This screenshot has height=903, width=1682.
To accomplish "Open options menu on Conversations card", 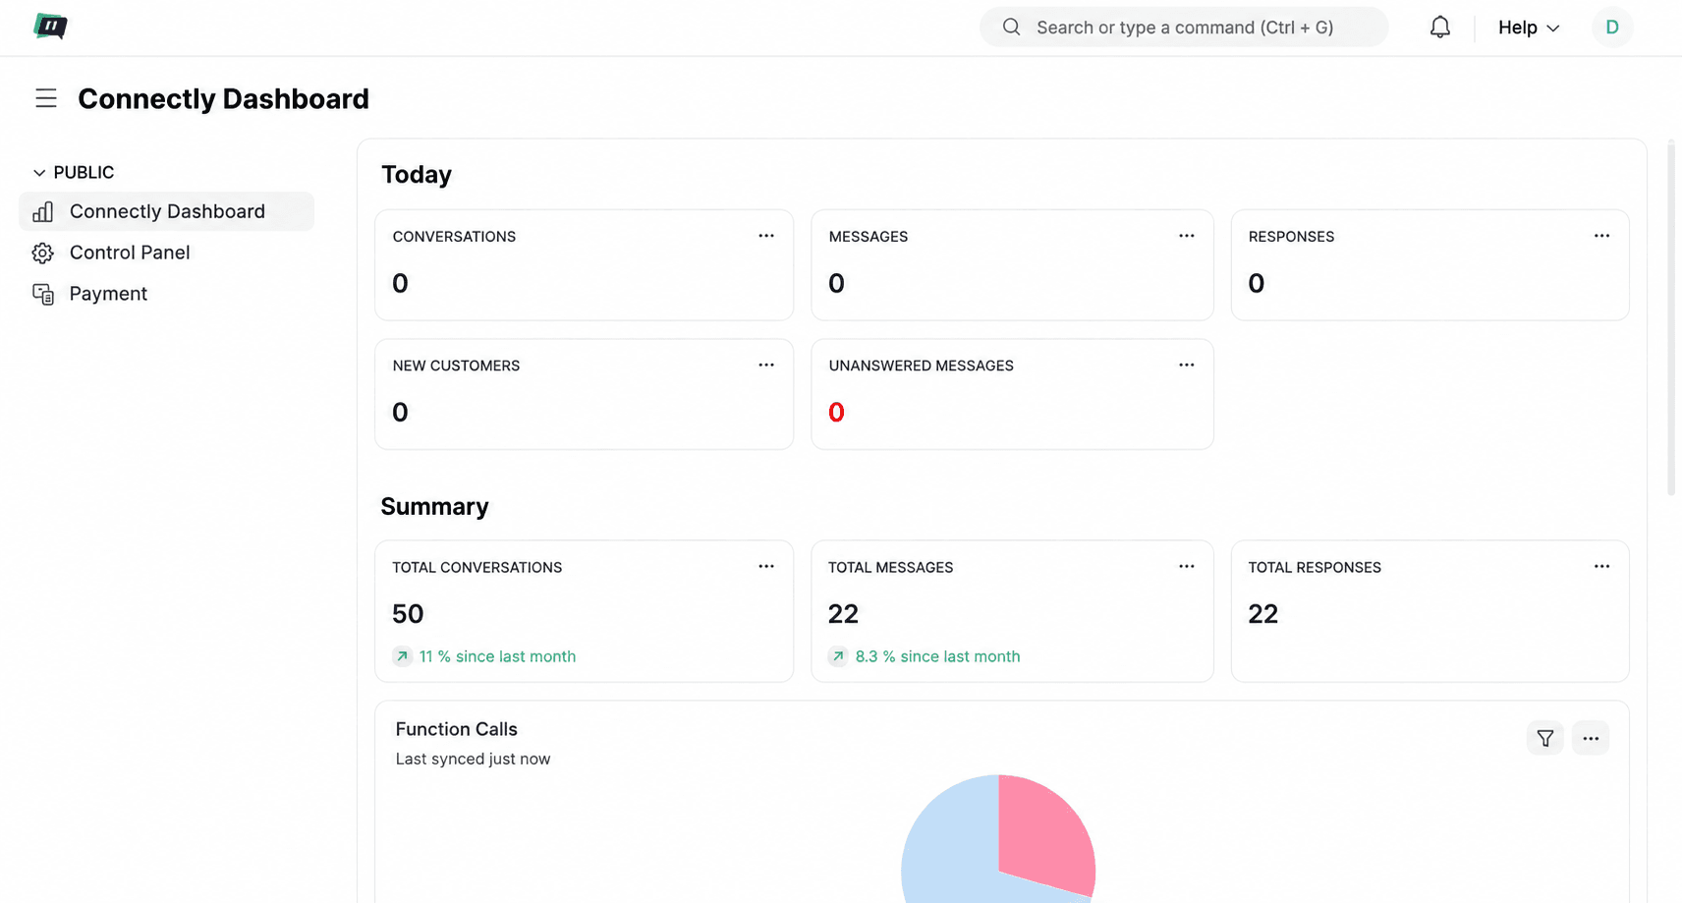I will pyautogui.click(x=766, y=236).
